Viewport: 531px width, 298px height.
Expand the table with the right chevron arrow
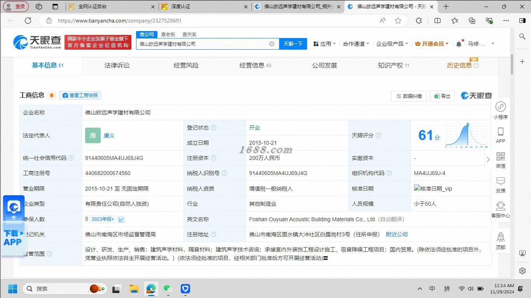(488, 159)
